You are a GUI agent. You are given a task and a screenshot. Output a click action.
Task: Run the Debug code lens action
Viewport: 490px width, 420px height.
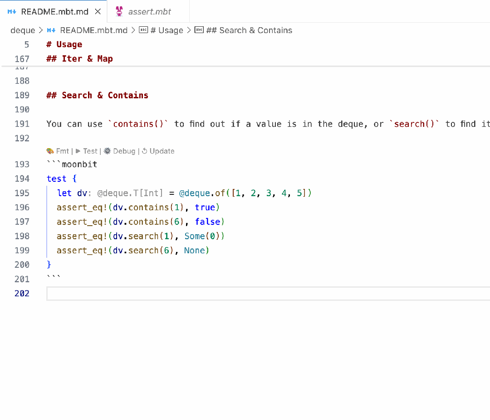[x=124, y=151]
